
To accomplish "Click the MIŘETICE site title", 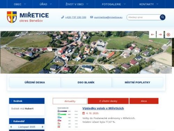I will pos(34,15).
